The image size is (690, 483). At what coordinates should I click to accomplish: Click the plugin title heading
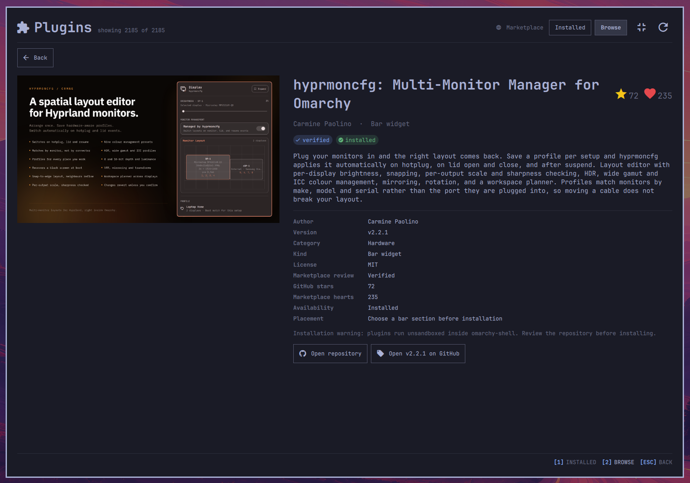tap(446, 94)
